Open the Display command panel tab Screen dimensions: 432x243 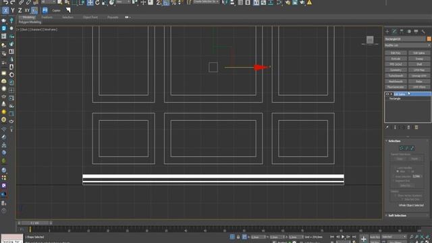(416, 32)
